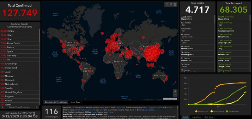Go to next list with right arrow

[37, 107]
